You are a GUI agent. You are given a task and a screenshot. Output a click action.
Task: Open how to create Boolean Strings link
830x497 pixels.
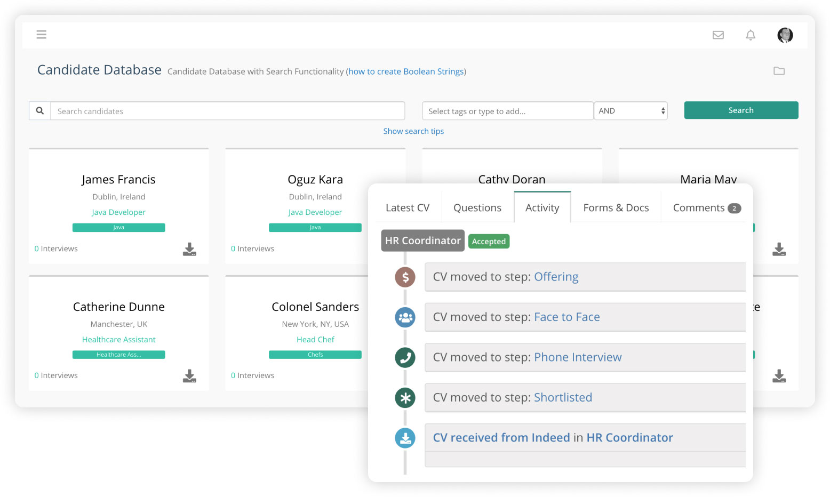pyautogui.click(x=406, y=71)
